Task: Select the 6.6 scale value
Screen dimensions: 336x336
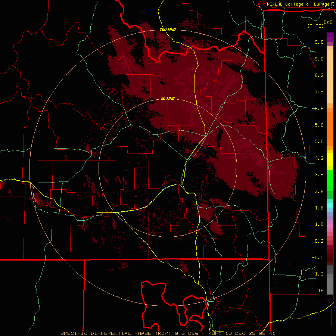Action: (x=319, y=108)
